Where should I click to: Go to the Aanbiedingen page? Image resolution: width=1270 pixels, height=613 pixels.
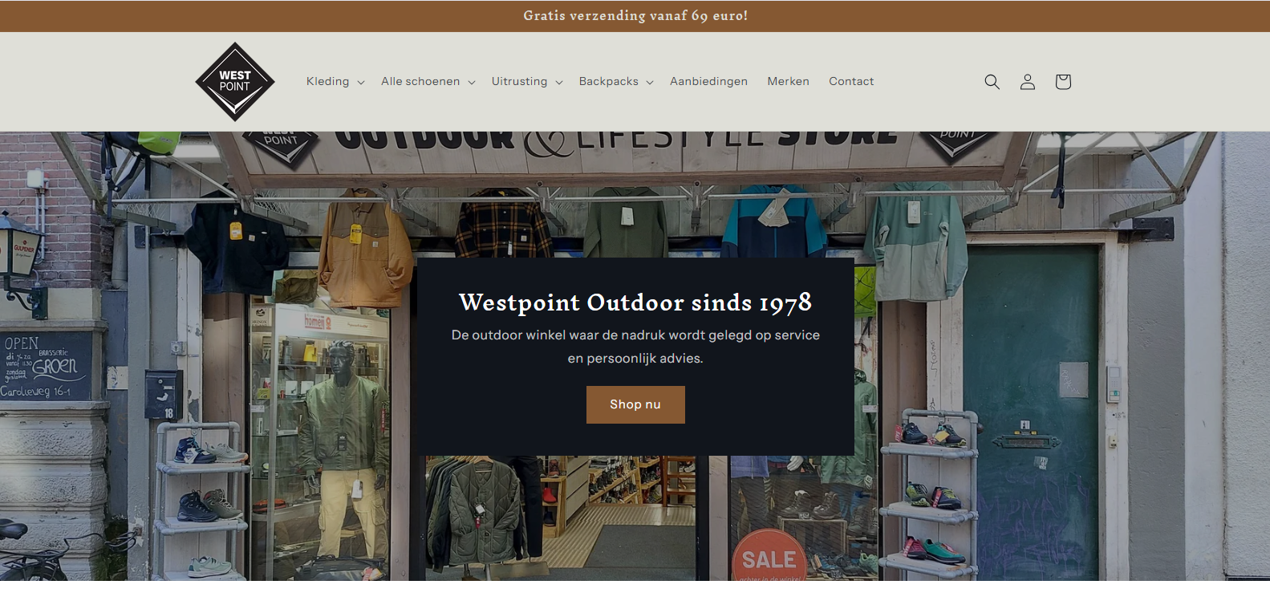(x=708, y=81)
